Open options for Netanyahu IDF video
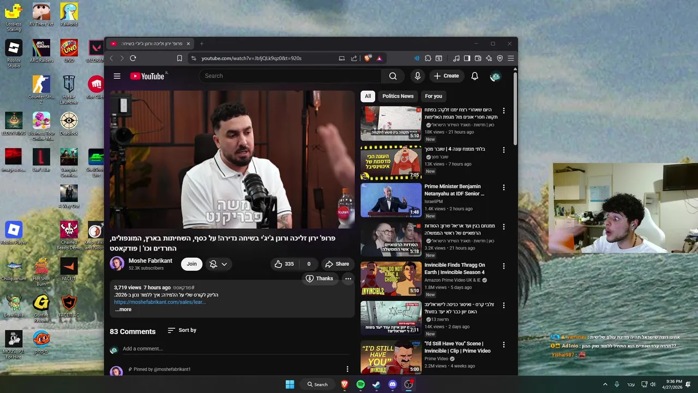This screenshot has height=393, width=698. pyautogui.click(x=503, y=187)
